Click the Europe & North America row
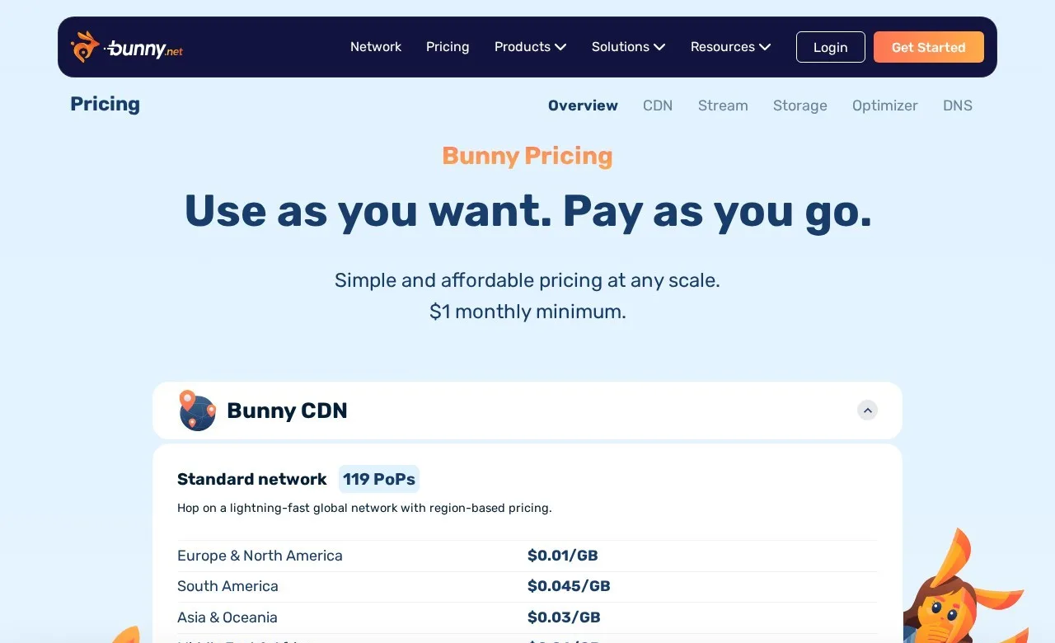1055x643 pixels. pos(527,556)
